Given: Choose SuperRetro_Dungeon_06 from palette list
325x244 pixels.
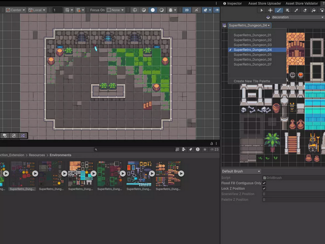Looking at the screenshot, I should click(252, 59).
